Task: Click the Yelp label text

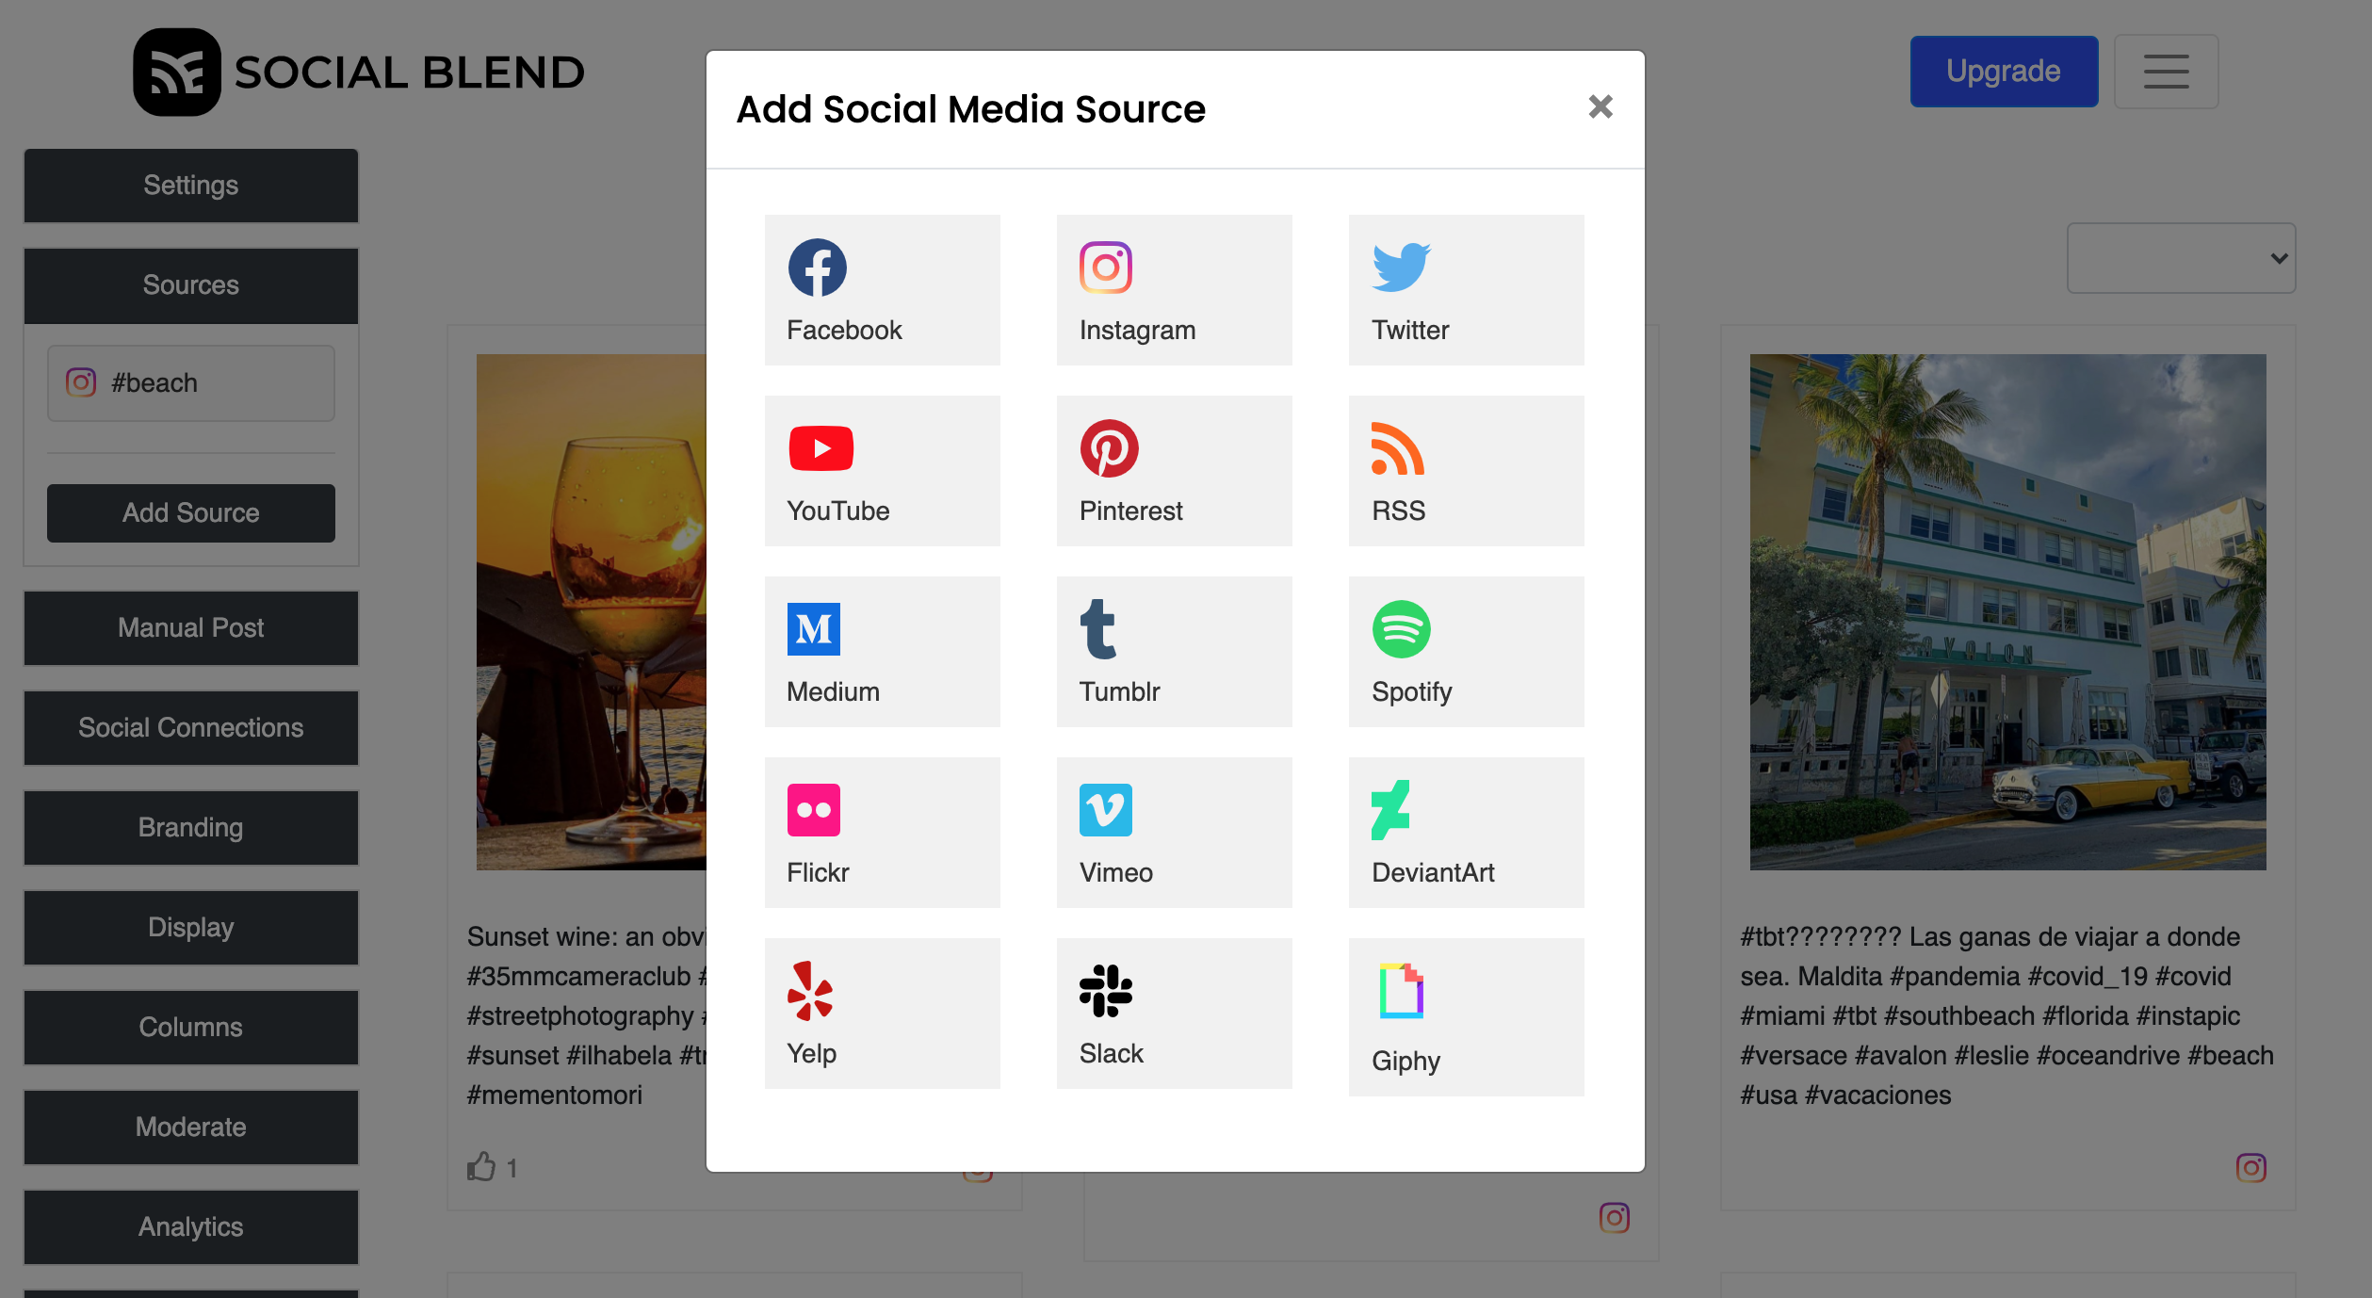Action: click(x=811, y=1054)
